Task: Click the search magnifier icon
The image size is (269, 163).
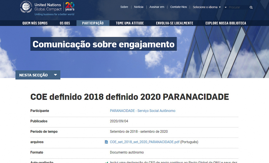Action: coord(251,7)
